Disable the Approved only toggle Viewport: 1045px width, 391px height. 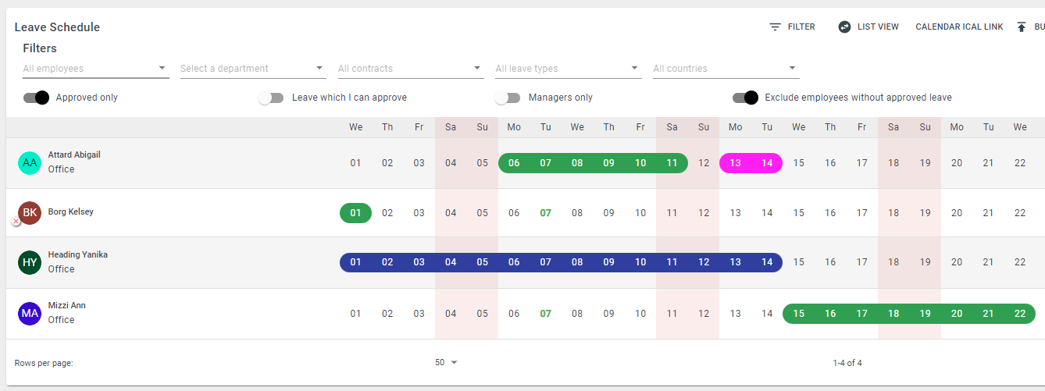[x=36, y=98]
